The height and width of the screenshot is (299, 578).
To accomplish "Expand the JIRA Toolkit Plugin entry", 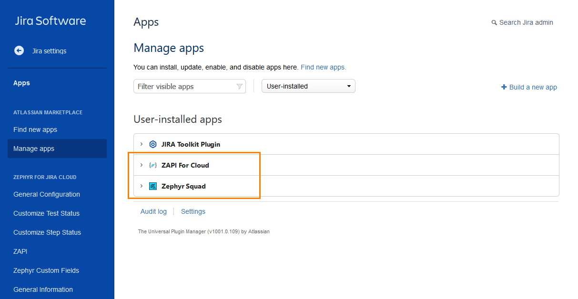I will coord(141,144).
